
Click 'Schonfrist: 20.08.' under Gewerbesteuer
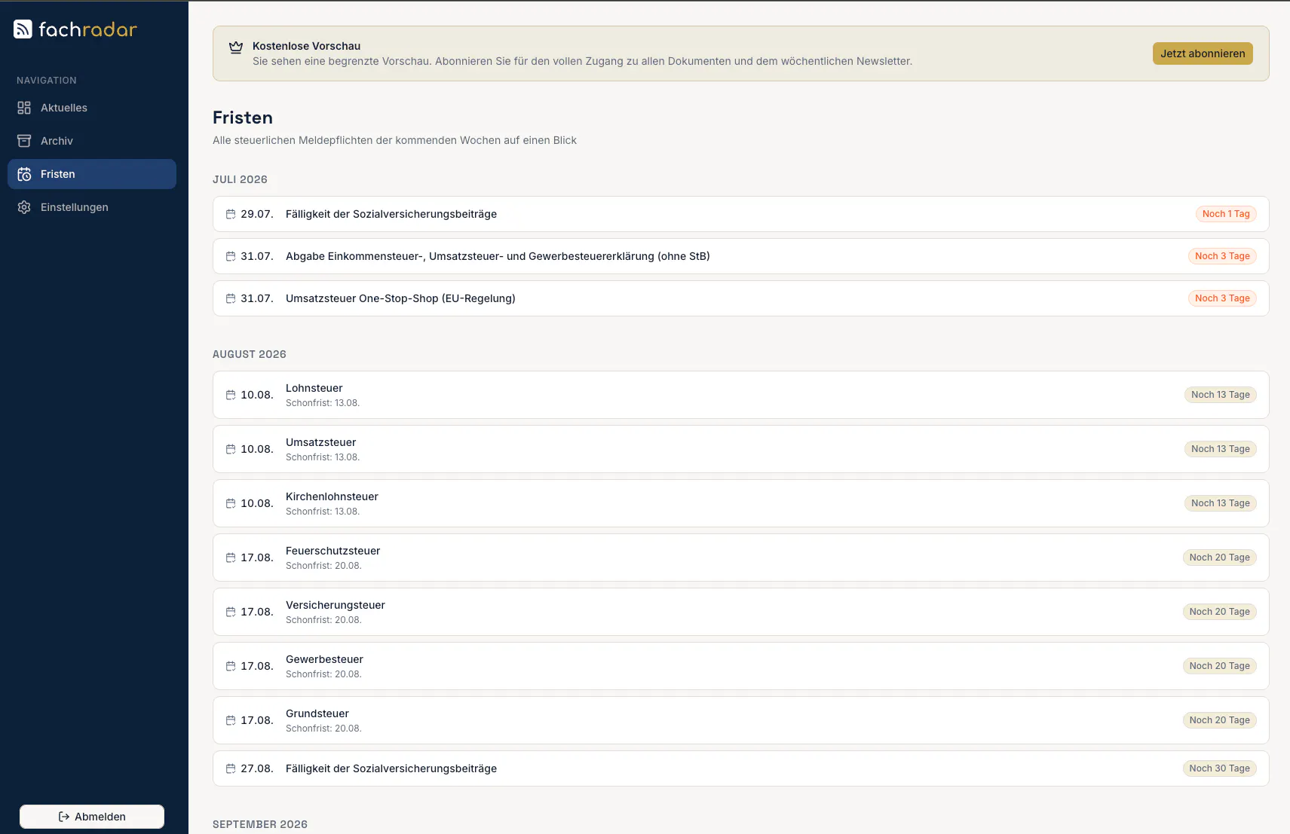pos(323,674)
